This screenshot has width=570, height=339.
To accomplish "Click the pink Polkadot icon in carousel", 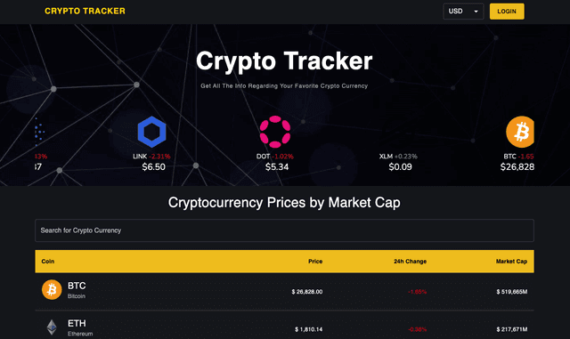I will [x=275, y=132].
